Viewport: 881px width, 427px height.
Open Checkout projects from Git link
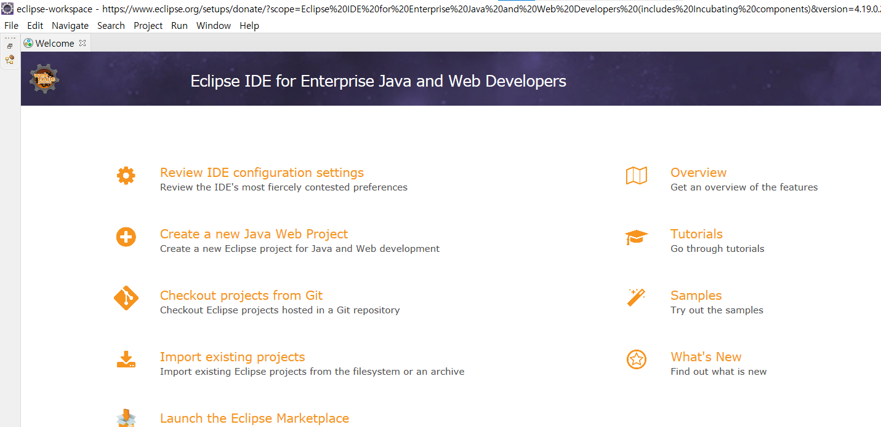pos(241,296)
